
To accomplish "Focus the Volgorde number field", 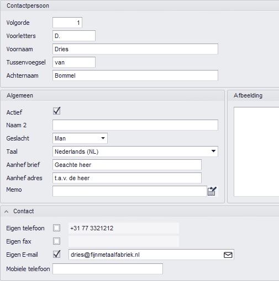I will [x=67, y=23].
